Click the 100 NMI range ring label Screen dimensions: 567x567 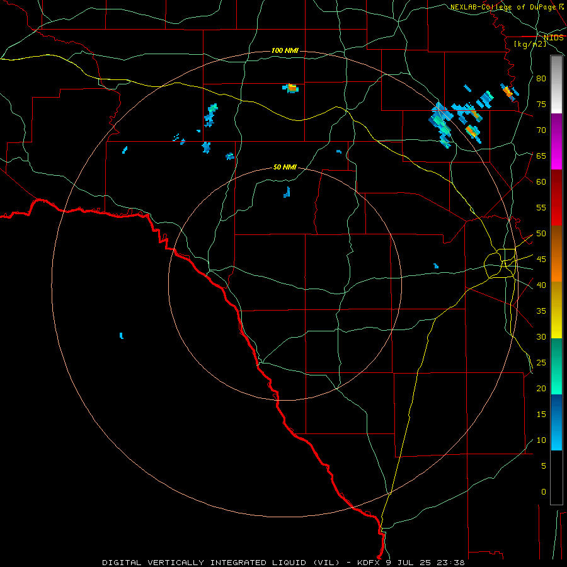tap(285, 50)
